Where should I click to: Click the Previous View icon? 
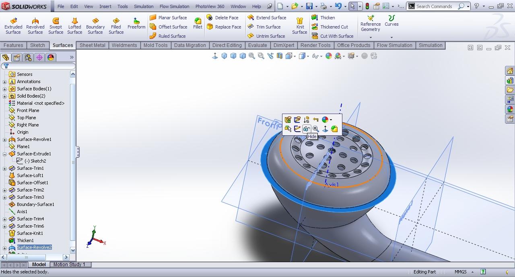click(270, 56)
